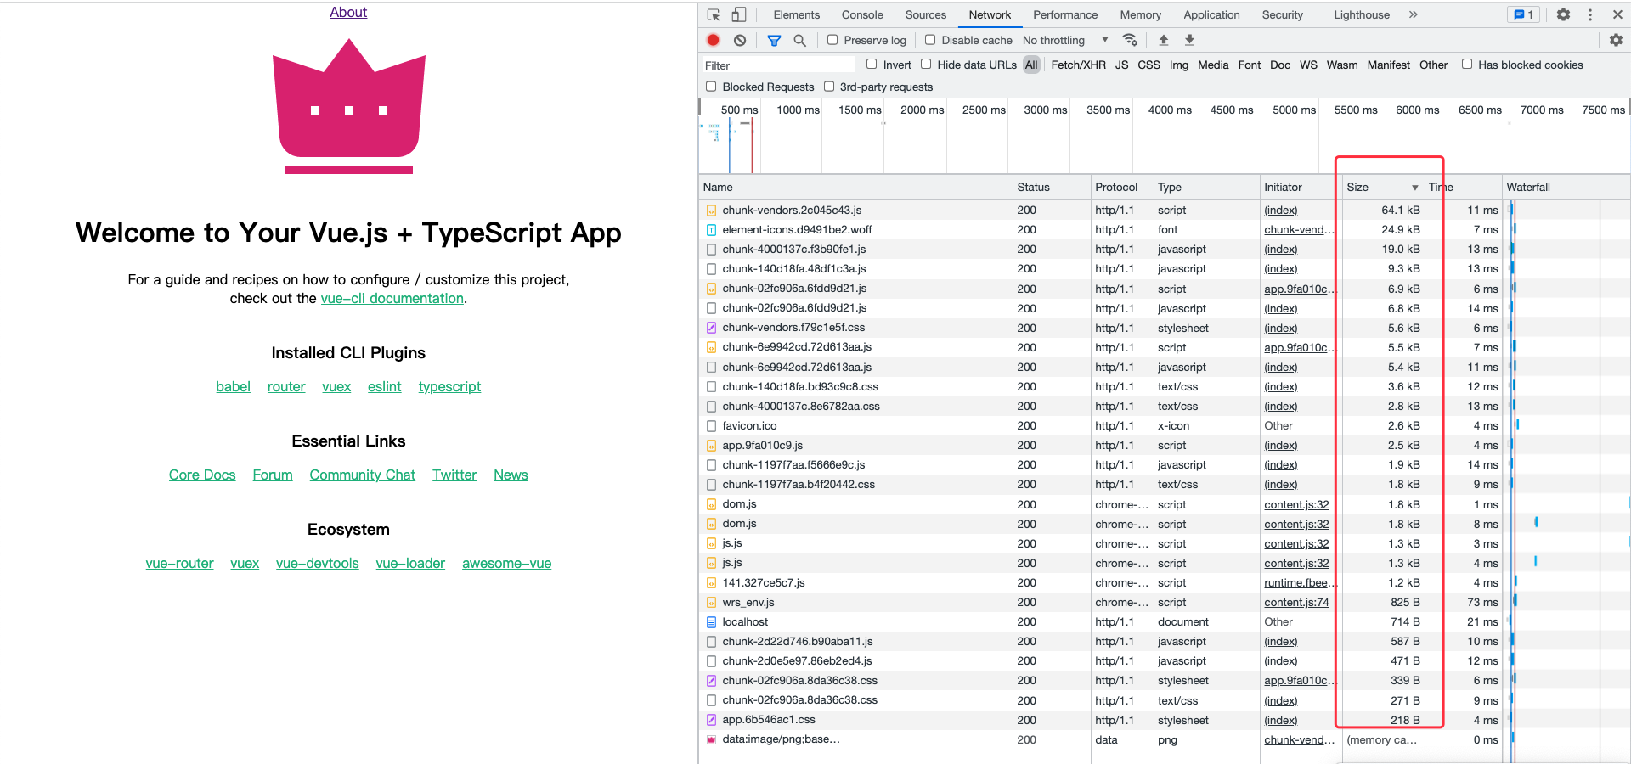Switch to the Performance tab
The height and width of the screenshot is (764, 1631).
(1065, 14)
